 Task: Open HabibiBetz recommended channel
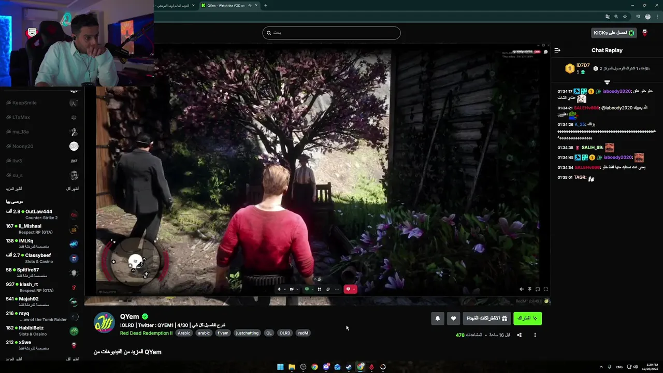click(x=42, y=331)
